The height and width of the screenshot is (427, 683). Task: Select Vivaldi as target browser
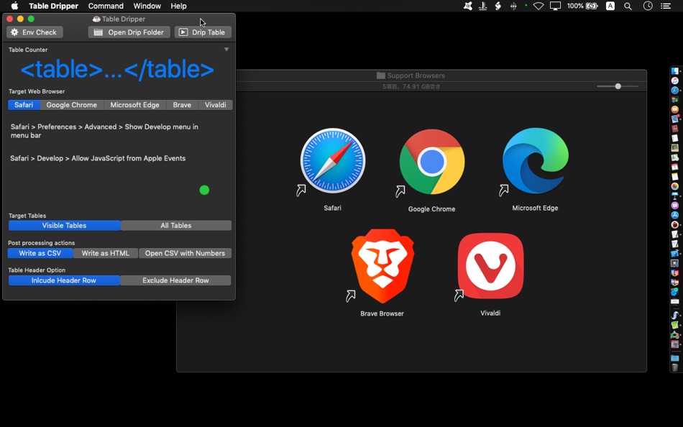pos(215,105)
